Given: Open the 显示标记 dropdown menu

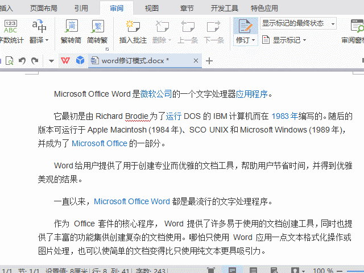Looking at the screenshot, I should [289, 40].
